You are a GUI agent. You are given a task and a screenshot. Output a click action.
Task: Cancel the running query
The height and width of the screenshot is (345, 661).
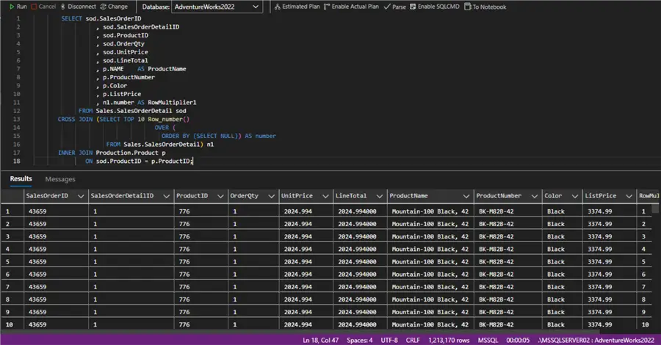click(43, 7)
